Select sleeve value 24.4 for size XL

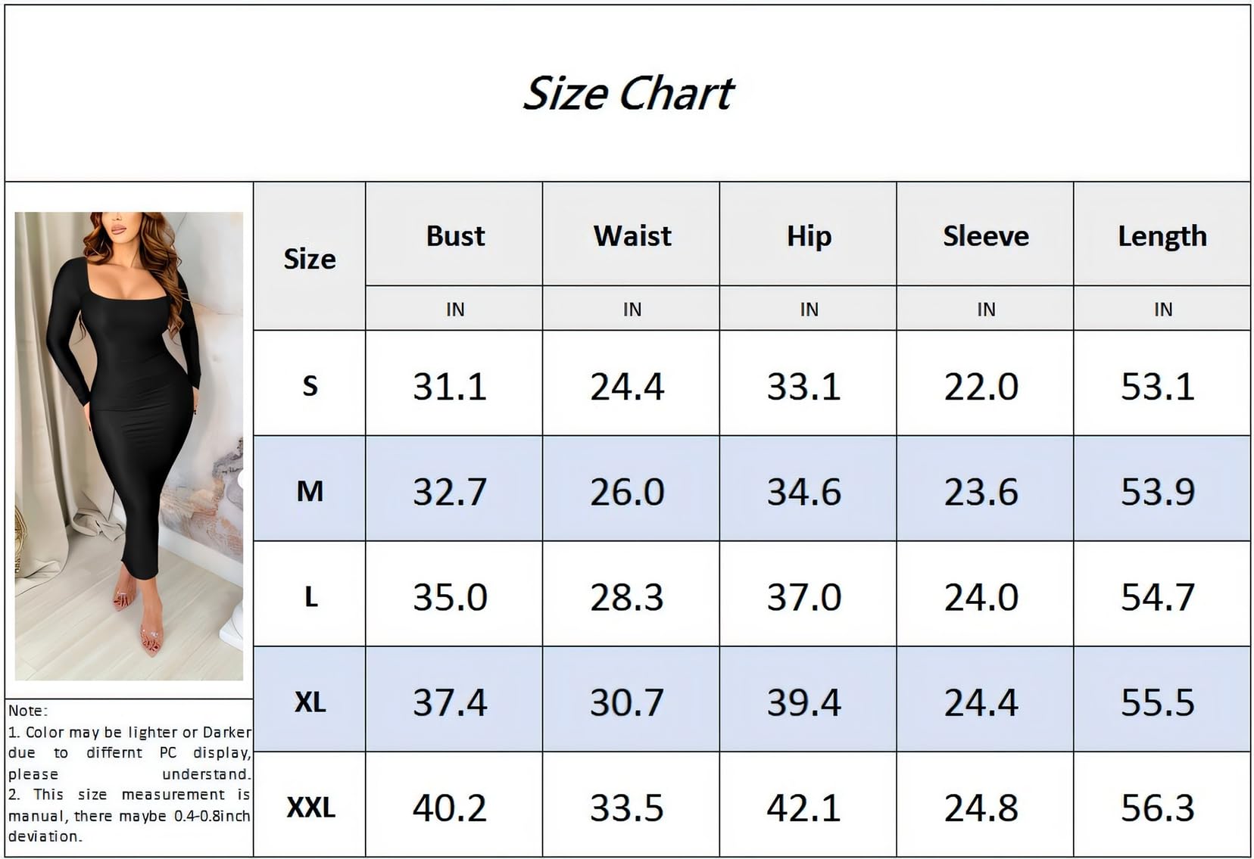[981, 702]
